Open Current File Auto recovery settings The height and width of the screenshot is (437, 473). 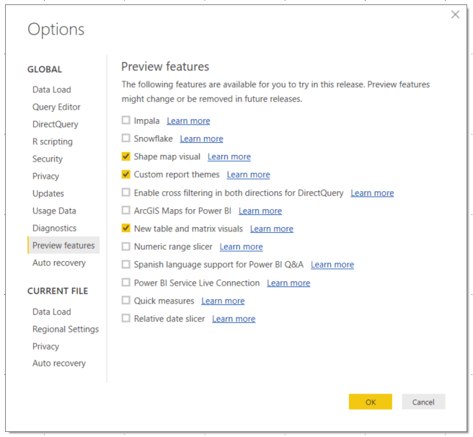point(59,363)
